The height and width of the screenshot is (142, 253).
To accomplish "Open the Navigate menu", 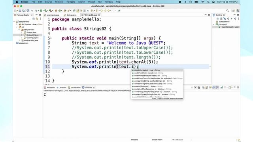I will (71, 2).
